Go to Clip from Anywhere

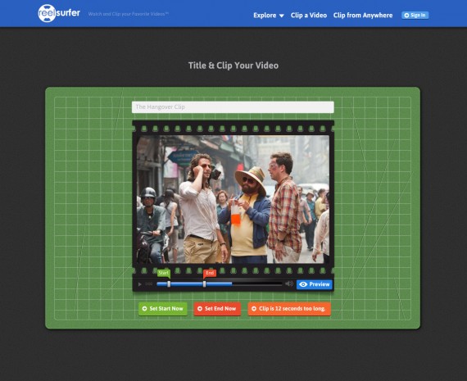click(363, 16)
